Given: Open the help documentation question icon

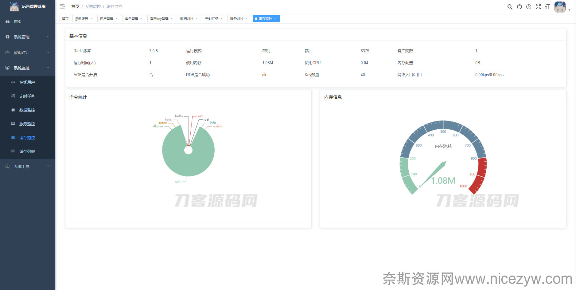Looking at the screenshot, I should click(x=528, y=7).
